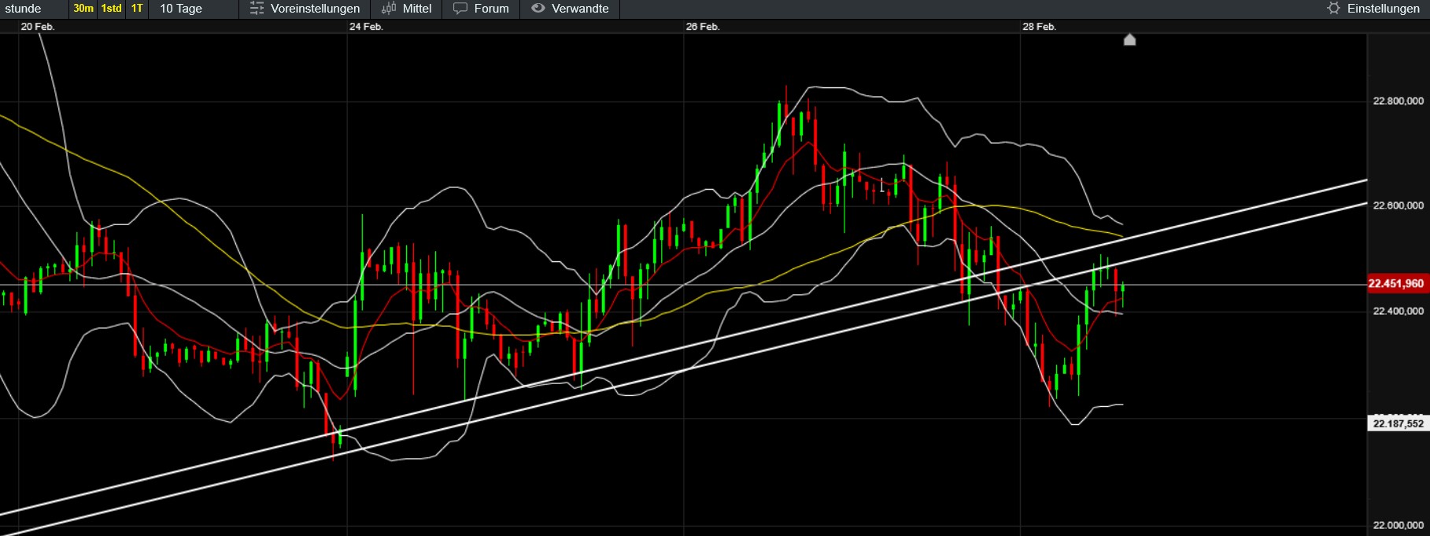The height and width of the screenshot is (536, 1430).
Task: Click the 22.187,552 price label
Action: pos(1399,423)
